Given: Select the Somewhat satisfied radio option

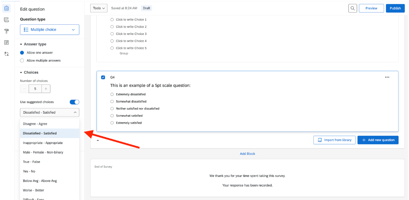Looking at the screenshot, I should [x=112, y=116].
